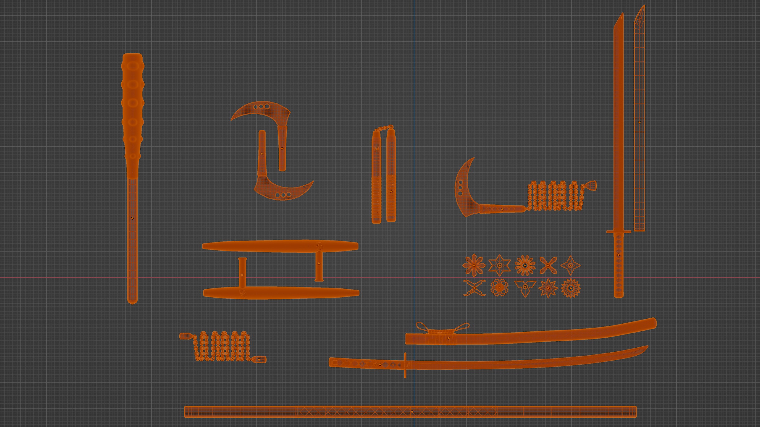Select the curved-blade X-shaped shuriken
The width and height of the screenshot is (760, 427).
pyautogui.click(x=474, y=288)
